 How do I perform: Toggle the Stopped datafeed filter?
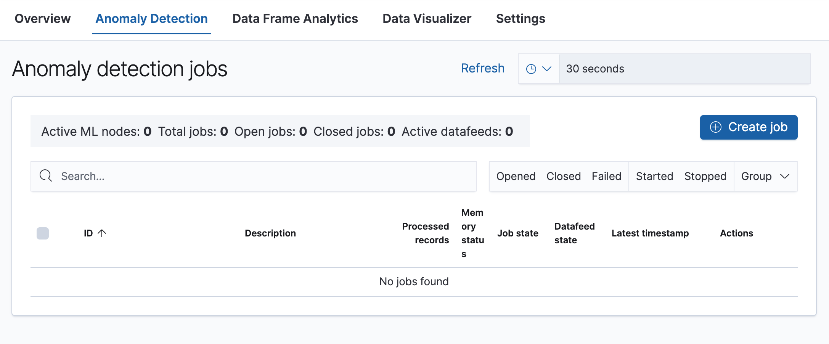705,176
